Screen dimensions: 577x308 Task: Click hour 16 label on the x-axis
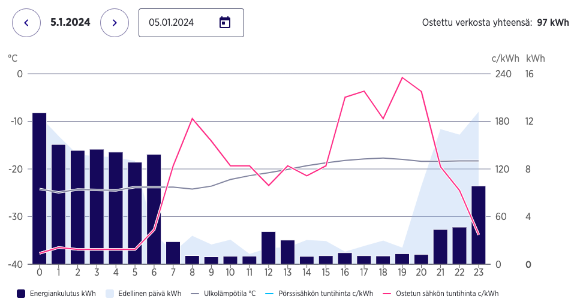pos(345,272)
